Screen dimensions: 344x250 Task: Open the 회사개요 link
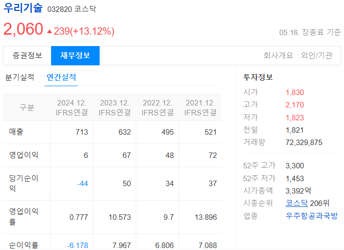pyautogui.click(x=278, y=55)
